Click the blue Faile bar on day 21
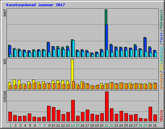The image size is (165, 129). 107,37
